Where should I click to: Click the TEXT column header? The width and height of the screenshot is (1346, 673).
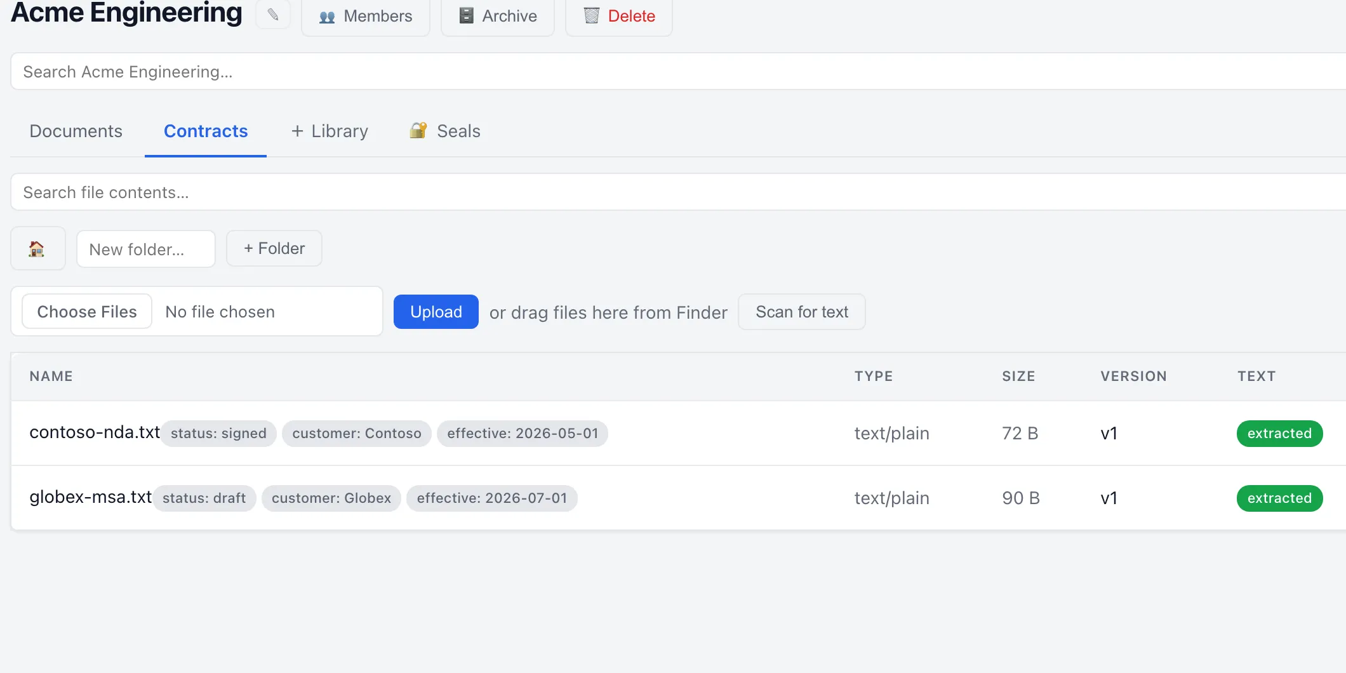point(1256,376)
